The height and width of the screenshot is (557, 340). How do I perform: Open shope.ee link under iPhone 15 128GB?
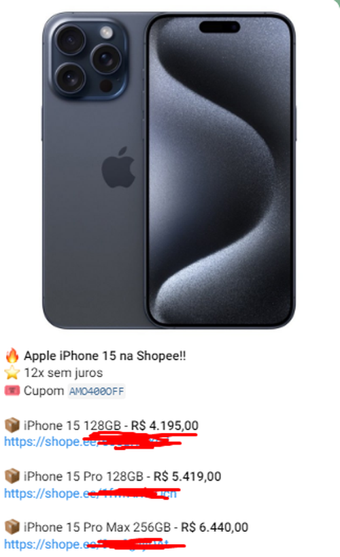click(x=92, y=442)
